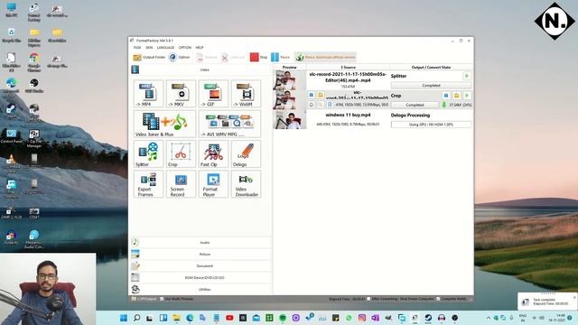Select the Crop task preview thumbnail
This screenshot has width=578, height=325.
pyautogui.click(x=290, y=100)
